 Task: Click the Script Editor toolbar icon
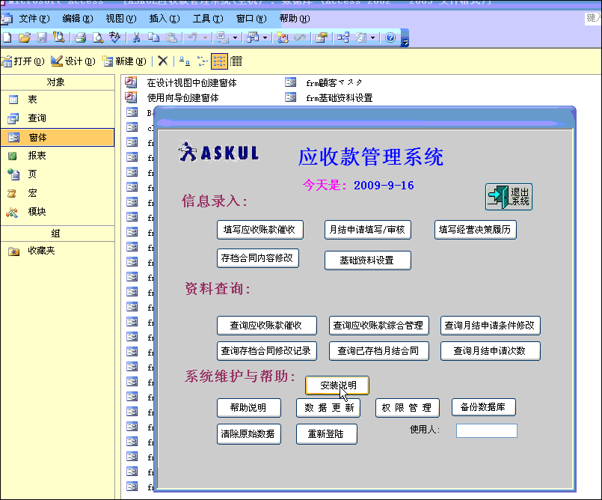coord(300,37)
